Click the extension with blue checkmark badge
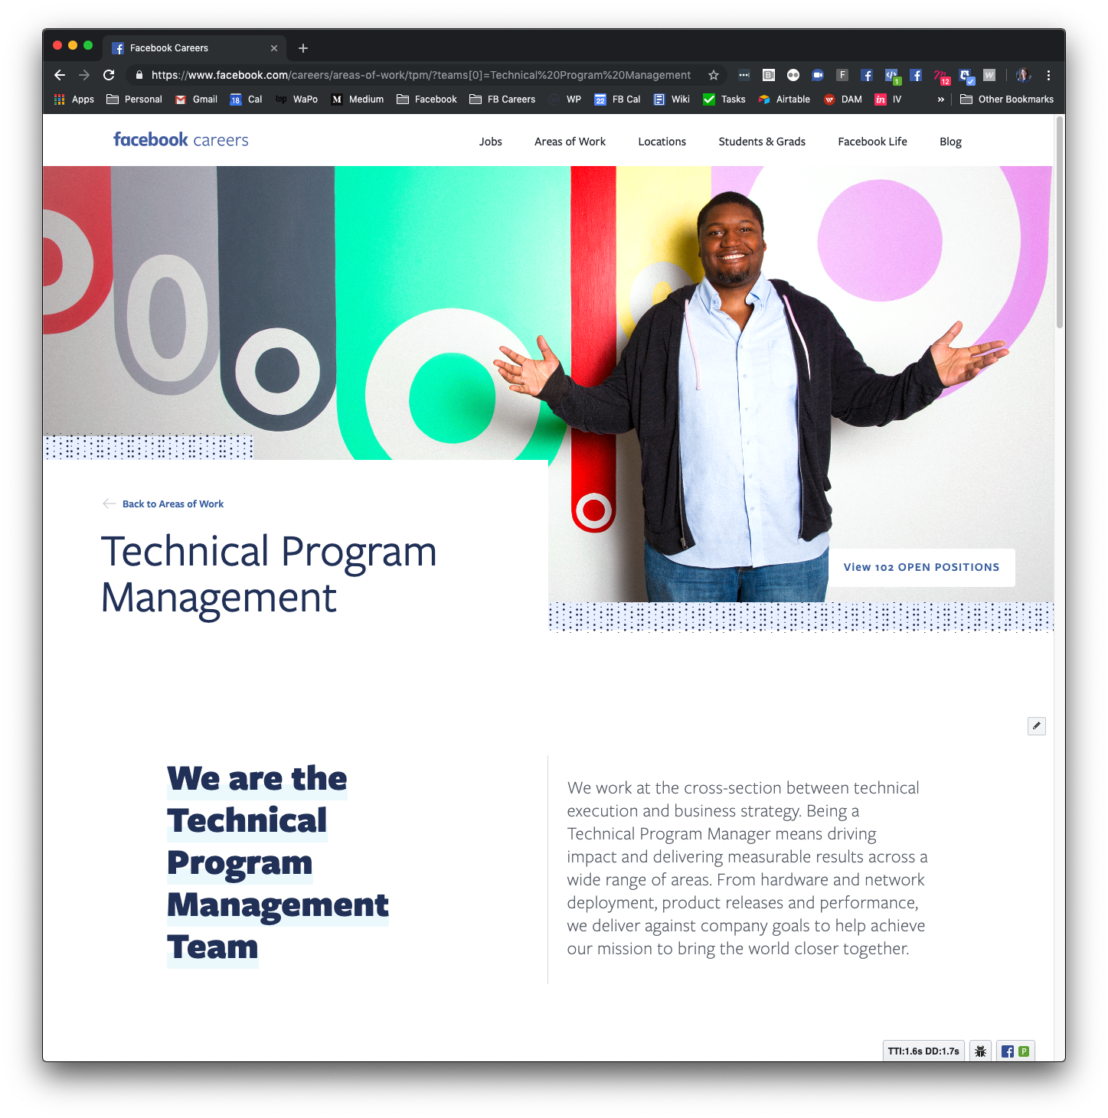The width and height of the screenshot is (1108, 1118). (966, 76)
